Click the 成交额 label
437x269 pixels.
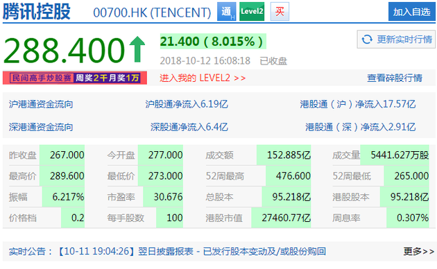(219, 155)
